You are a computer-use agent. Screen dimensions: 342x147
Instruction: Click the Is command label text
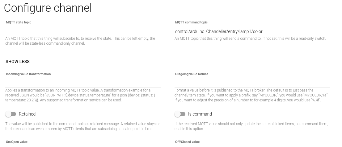(200, 114)
